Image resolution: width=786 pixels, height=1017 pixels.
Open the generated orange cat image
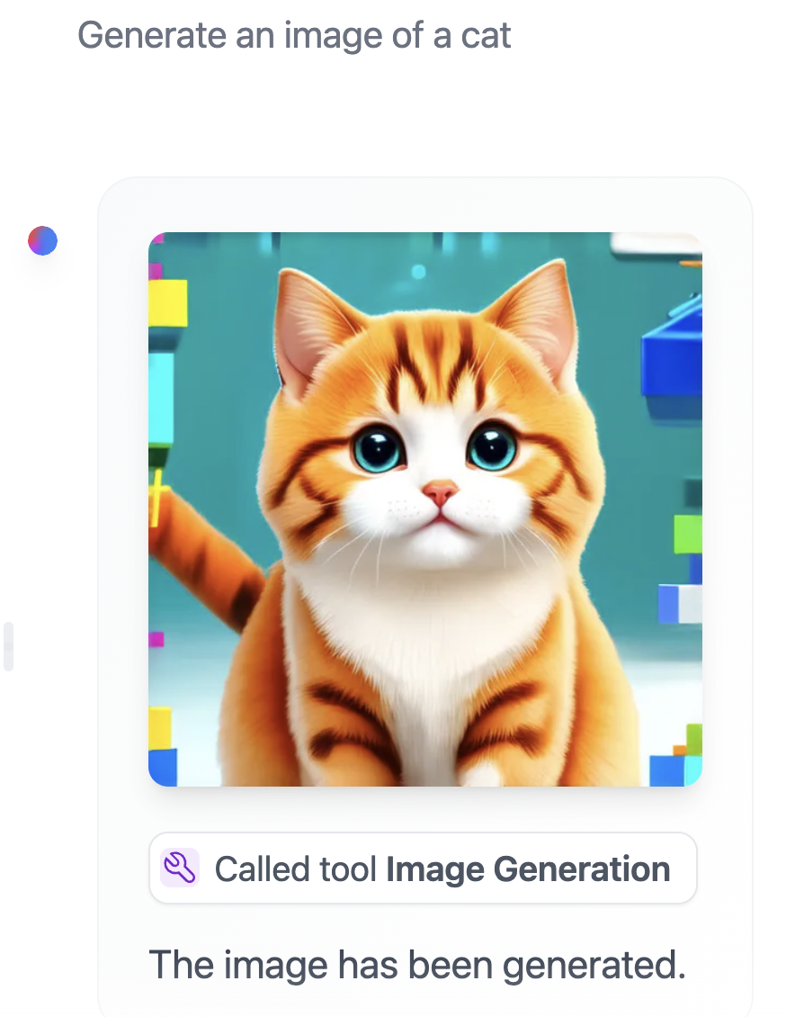point(425,509)
